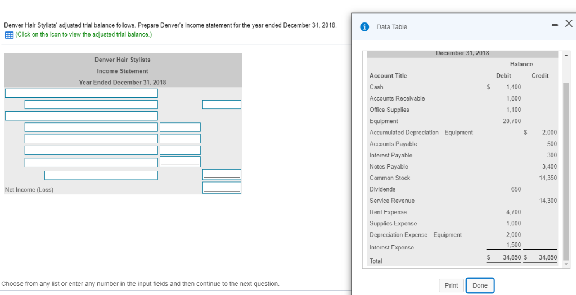Click the blue info icon beside Data Table
The width and height of the screenshot is (576, 295).
364,27
